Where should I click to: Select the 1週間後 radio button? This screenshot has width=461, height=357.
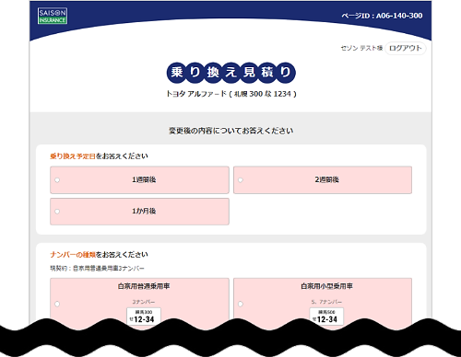click(57, 180)
